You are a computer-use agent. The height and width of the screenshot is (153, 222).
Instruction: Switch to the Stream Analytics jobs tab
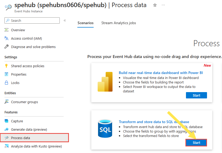(119, 23)
